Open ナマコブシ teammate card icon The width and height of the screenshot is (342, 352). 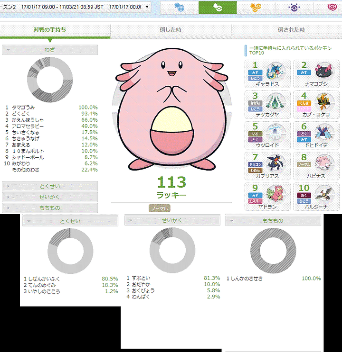pyautogui.click(x=324, y=72)
